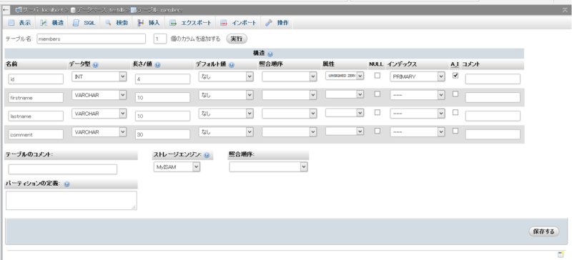
Task: Click the 構造 tab icon
Action: click(x=44, y=23)
